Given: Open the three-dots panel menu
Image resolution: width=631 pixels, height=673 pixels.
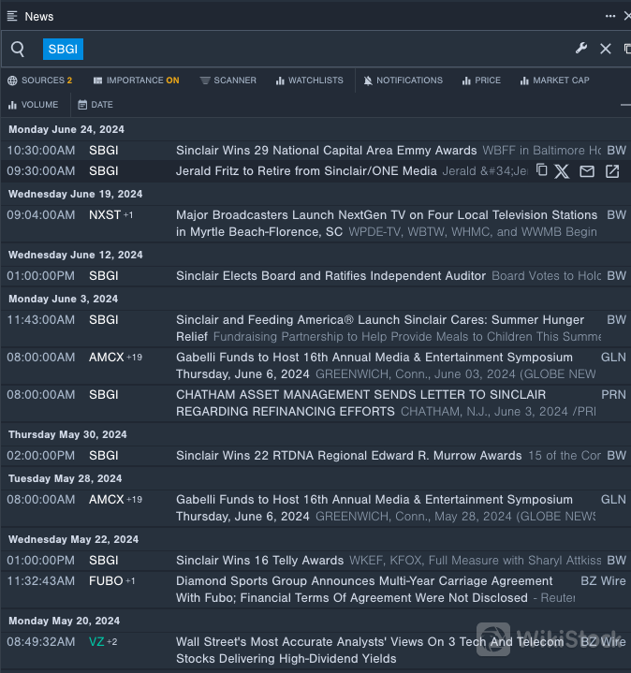Looking at the screenshot, I should (x=610, y=16).
